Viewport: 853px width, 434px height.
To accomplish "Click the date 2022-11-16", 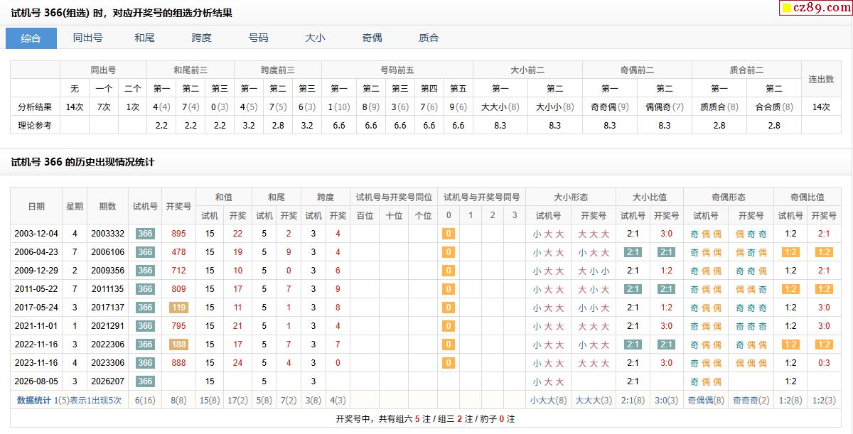I will [36, 345].
